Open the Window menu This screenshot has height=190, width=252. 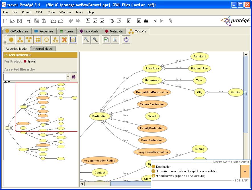[65, 12]
